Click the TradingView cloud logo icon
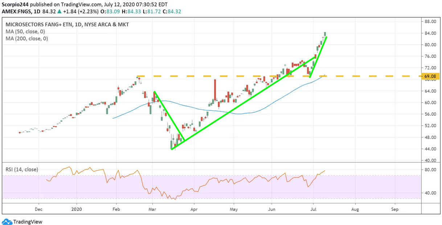 click(x=7, y=221)
